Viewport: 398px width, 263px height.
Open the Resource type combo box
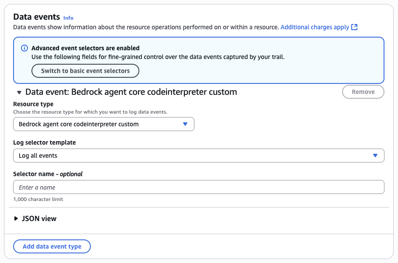(x=104, y=124)
